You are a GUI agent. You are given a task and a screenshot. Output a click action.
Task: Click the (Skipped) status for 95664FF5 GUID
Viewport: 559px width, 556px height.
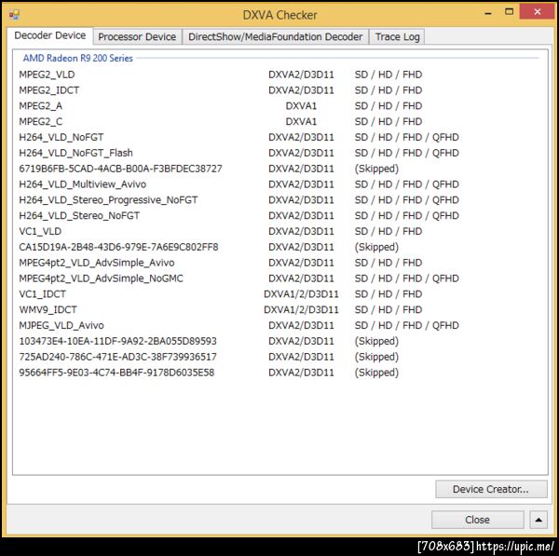coord(376,373)
